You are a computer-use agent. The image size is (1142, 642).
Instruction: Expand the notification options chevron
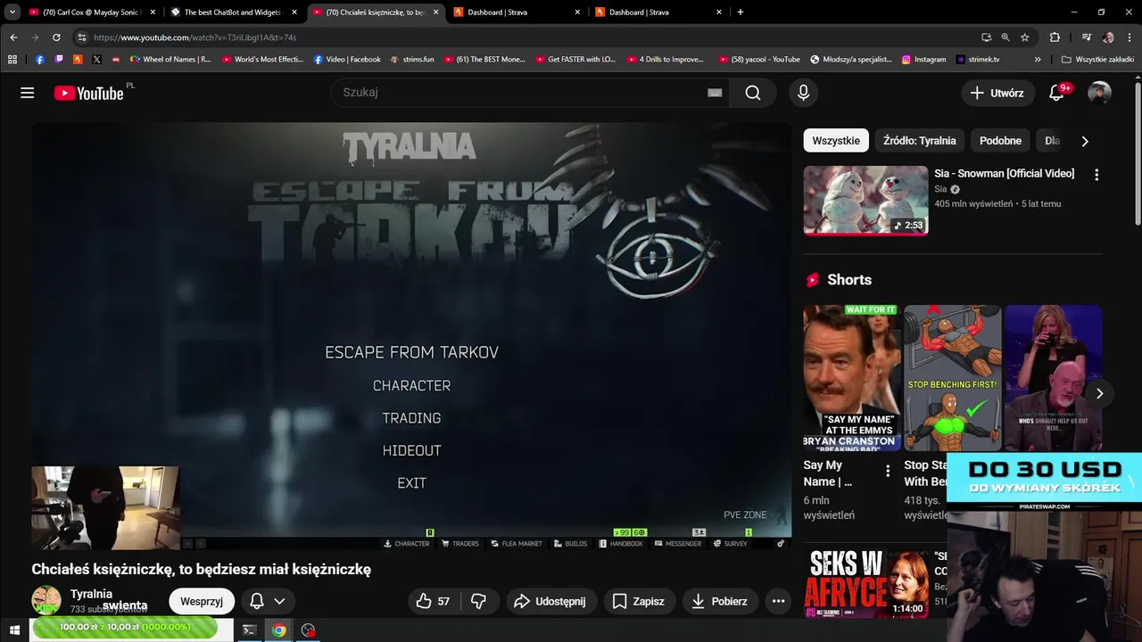pyautogui.click(x=279, y=602)
